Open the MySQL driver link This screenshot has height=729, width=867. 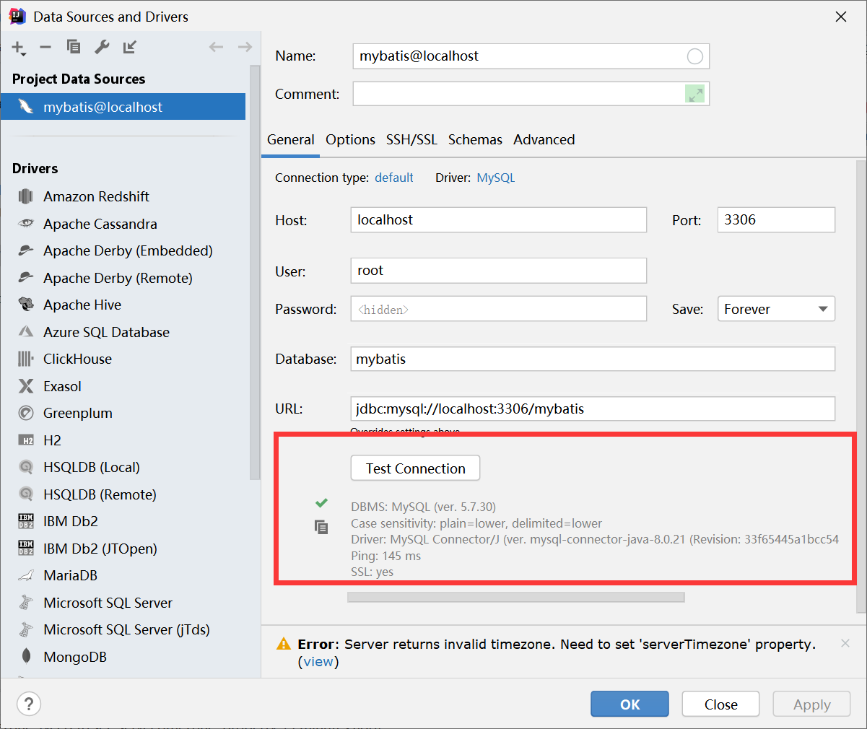pyautogui.click(x=496, y=178)
